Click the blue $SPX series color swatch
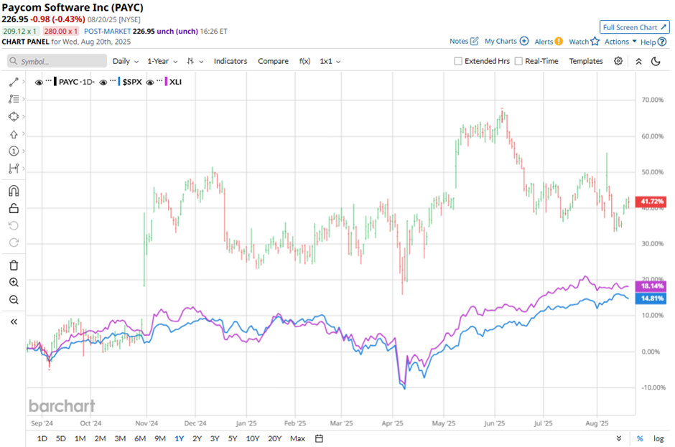This screenshot has width=675, height=447. click(x=118, y=82)
